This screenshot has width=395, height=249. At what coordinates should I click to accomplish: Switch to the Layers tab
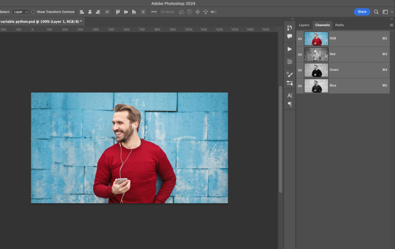click(x=304, y=25)
